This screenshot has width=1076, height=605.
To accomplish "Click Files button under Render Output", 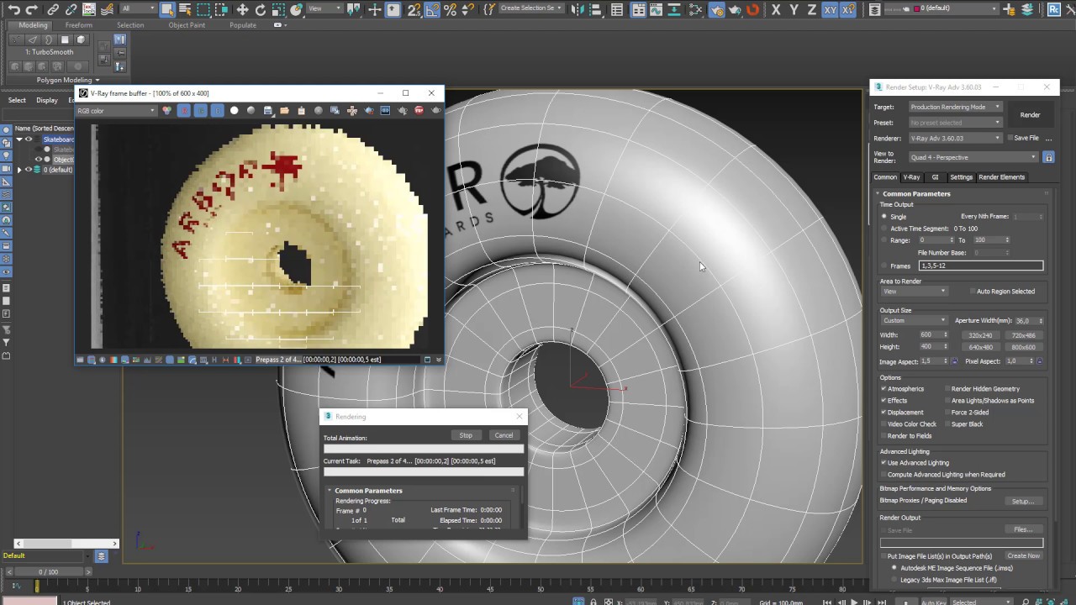I will pos(1023,529).
